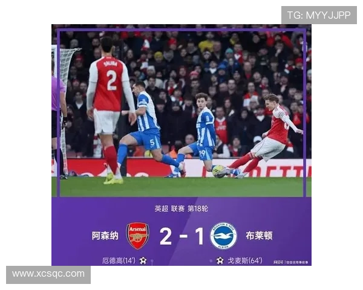Select the 布莱顿 team name

pos(259,236)
